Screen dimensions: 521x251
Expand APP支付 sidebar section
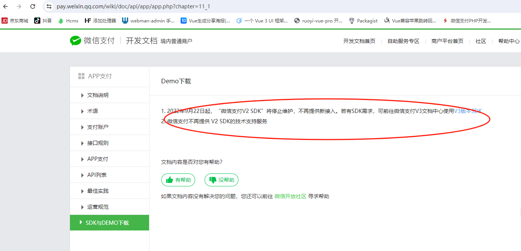pos(110,159)
